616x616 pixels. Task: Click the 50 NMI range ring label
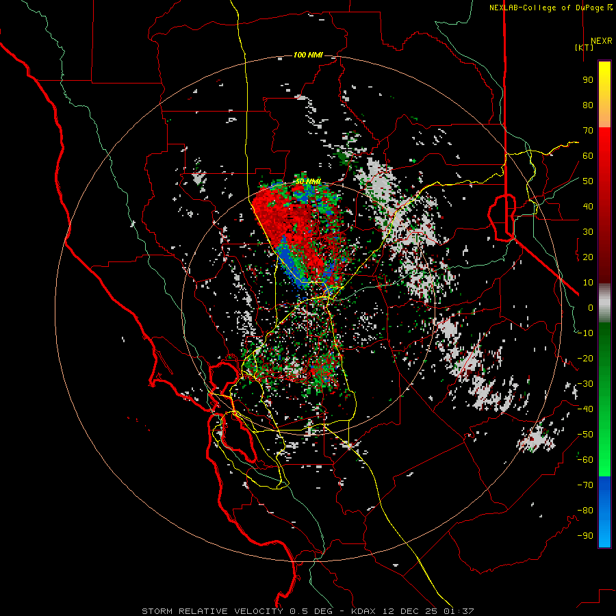308,181
